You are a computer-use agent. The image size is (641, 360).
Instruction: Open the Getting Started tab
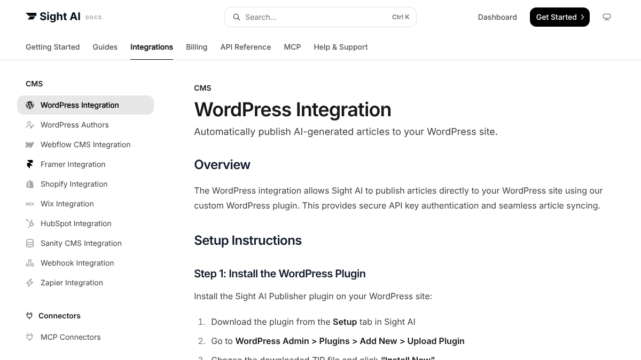pyautogui.click(x=53, y=47)
